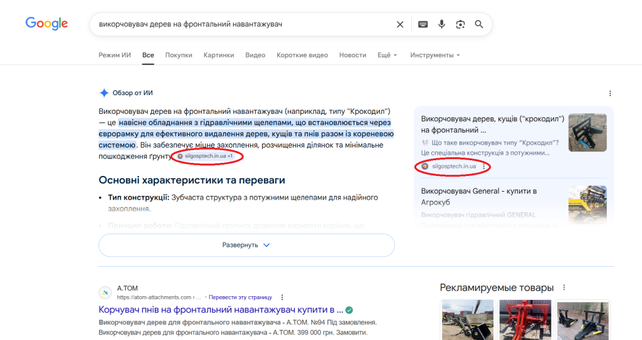The height and width of the screenshot is (340, 642).
Task: Click the Агрокуб General grubber thumbnail
Action: 587,205
